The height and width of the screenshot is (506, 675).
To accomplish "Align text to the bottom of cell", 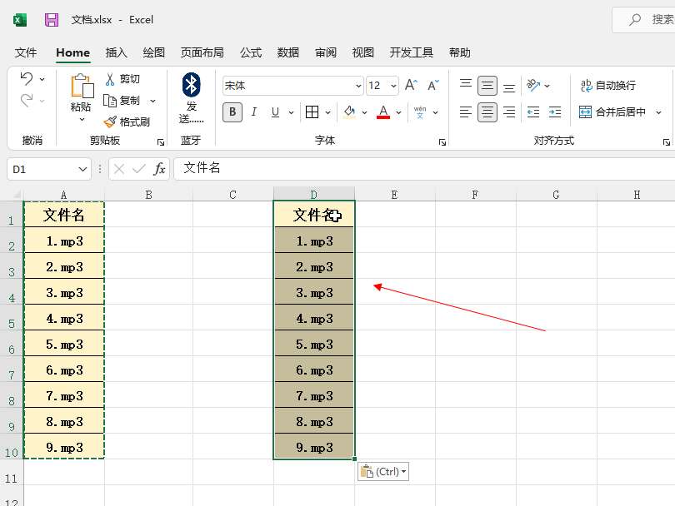I will [509, 87].
